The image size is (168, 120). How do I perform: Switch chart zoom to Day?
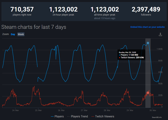[x=13, y=34]
